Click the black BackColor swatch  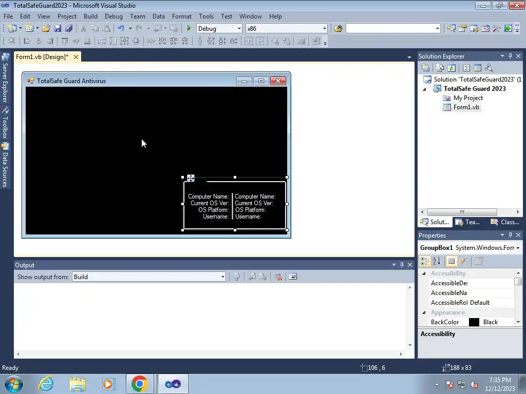474,322
